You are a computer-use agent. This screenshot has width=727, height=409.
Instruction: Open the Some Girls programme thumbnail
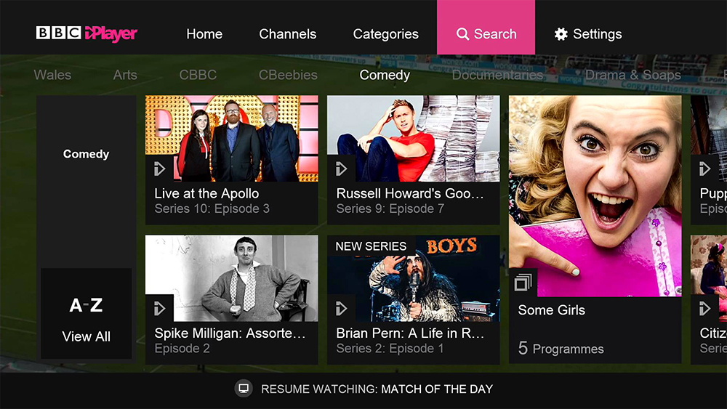click(595, 196)
